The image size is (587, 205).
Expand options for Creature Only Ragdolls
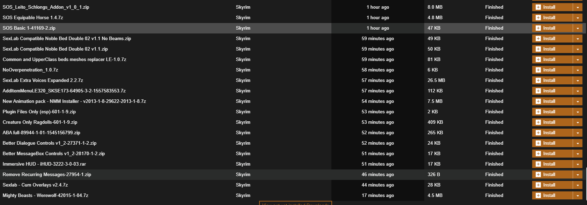coord(578,122)
